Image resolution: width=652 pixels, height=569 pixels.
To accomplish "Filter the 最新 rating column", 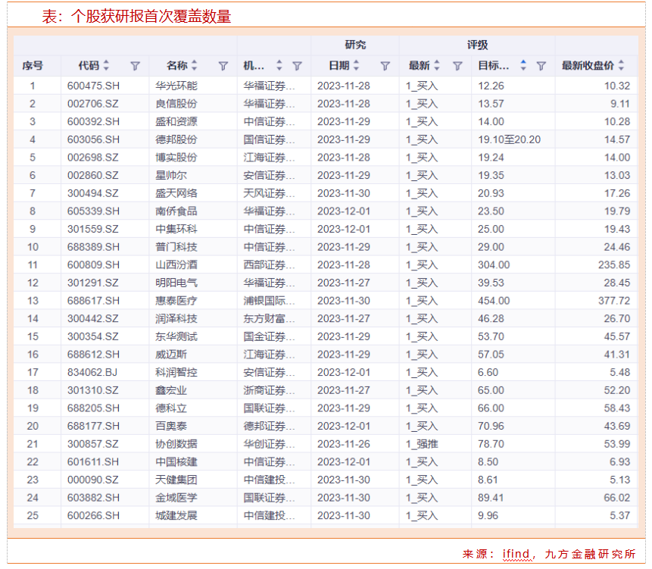I will coord(457,66).
